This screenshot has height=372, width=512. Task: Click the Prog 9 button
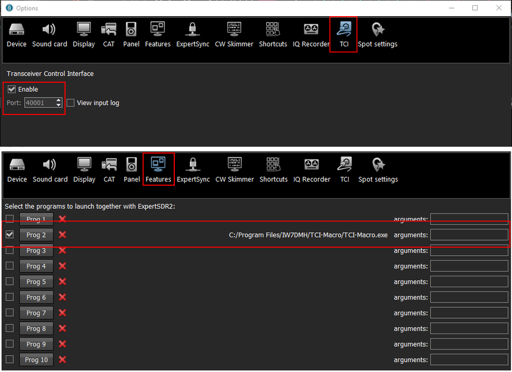tap(36, 344)
